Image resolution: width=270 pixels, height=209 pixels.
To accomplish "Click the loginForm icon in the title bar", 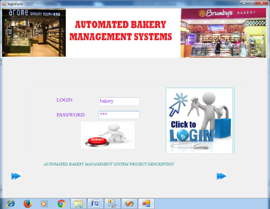I will 4,3.
